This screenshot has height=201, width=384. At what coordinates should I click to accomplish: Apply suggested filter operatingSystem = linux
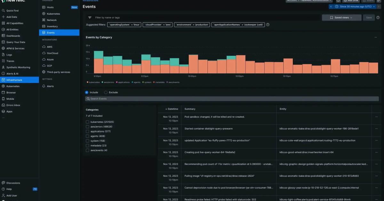point(124,25)
